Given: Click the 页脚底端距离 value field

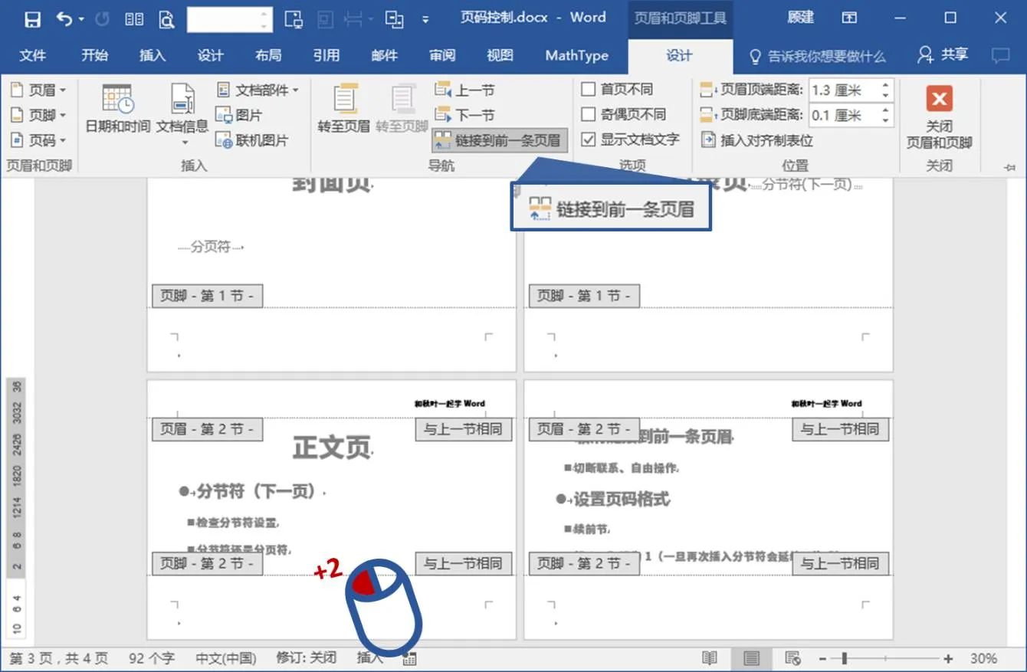Looking at the screenshot, I should (844, 115).
